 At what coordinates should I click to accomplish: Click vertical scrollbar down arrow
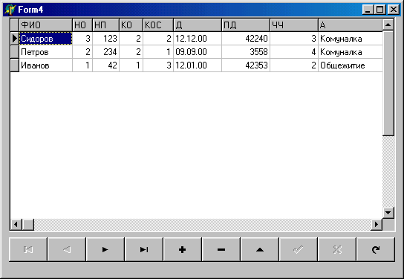click(388, 213)
